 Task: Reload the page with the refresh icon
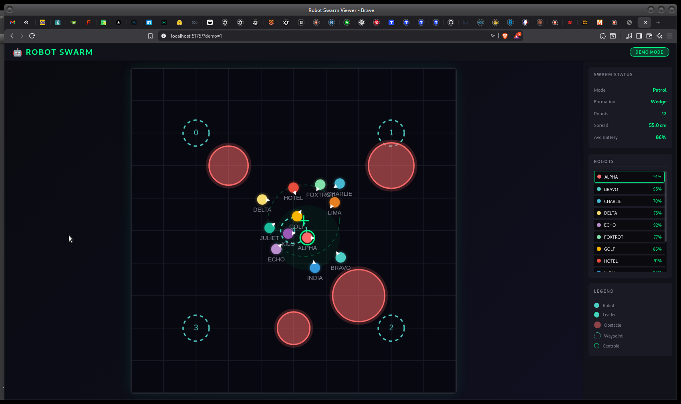32,36
